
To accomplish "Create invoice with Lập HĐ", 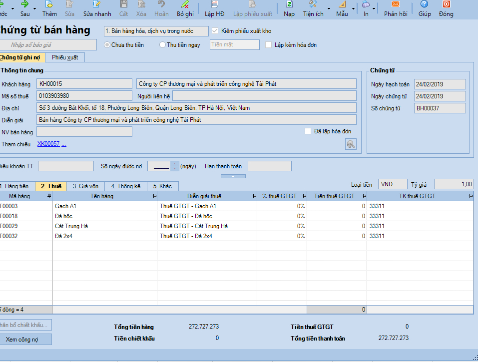I will coord(215,8).
